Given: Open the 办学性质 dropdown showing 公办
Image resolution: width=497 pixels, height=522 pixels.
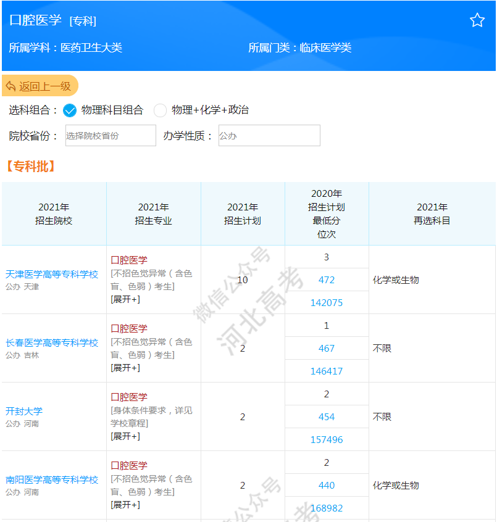Looking at the screenshot, I should tap(269, 136).
